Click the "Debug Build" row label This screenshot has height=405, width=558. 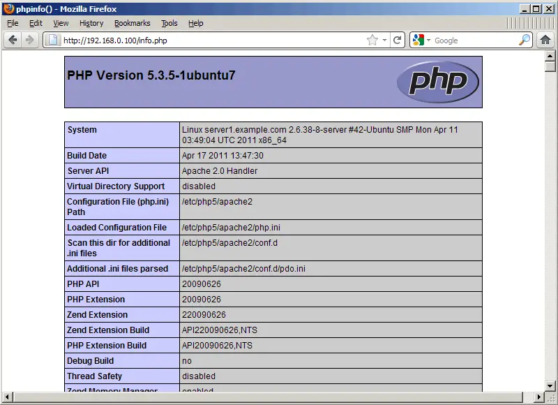[90, 360]
